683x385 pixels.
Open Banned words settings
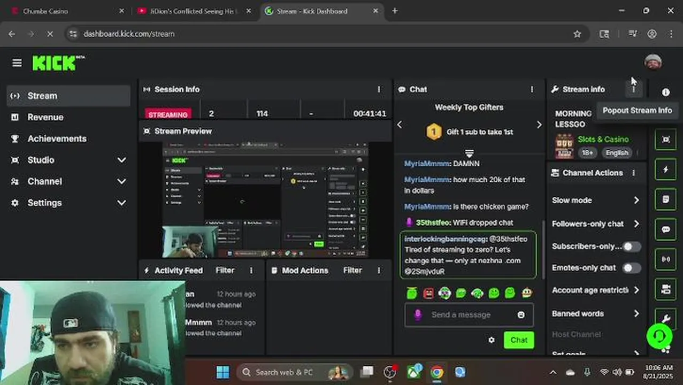click(596, 313)
